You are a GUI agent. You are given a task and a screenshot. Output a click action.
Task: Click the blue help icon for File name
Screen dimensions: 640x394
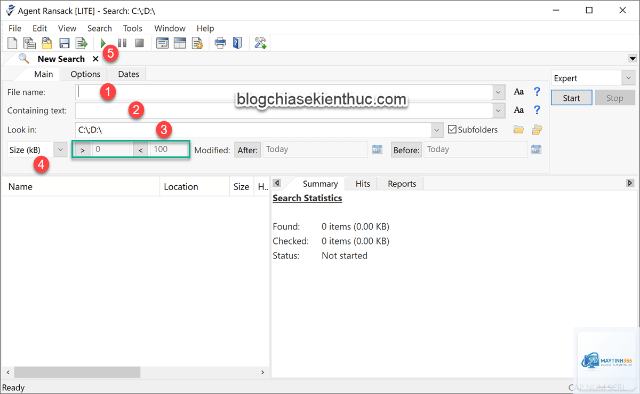[537, 92]
